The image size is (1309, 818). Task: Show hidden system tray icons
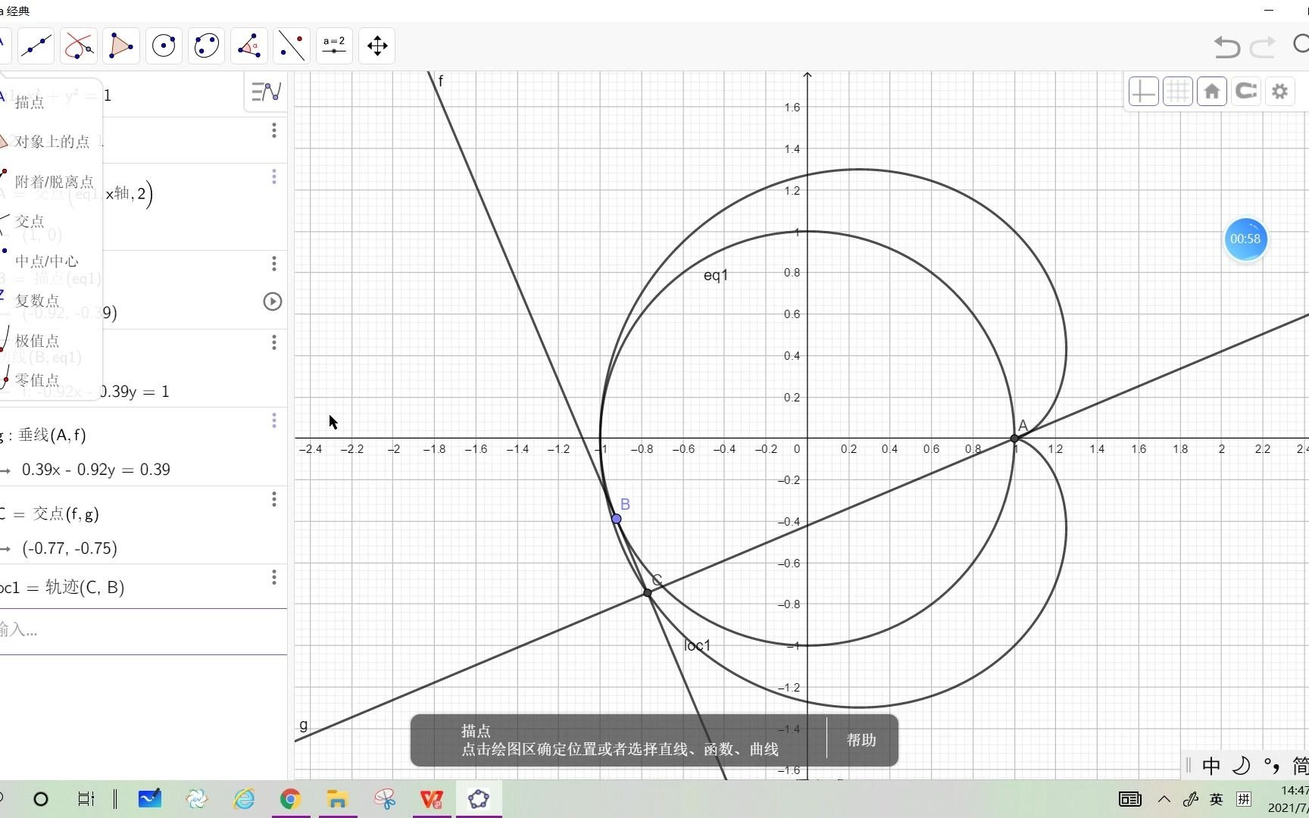1164,799
